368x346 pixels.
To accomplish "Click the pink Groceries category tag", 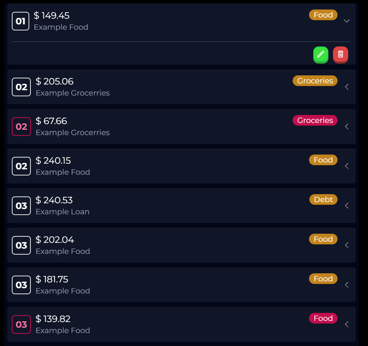I will click(315, 120).
